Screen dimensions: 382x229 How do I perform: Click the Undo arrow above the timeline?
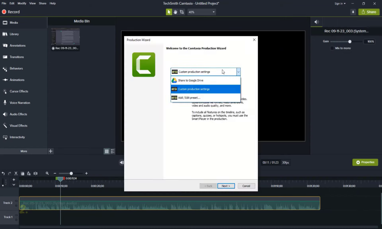[3, 173]
